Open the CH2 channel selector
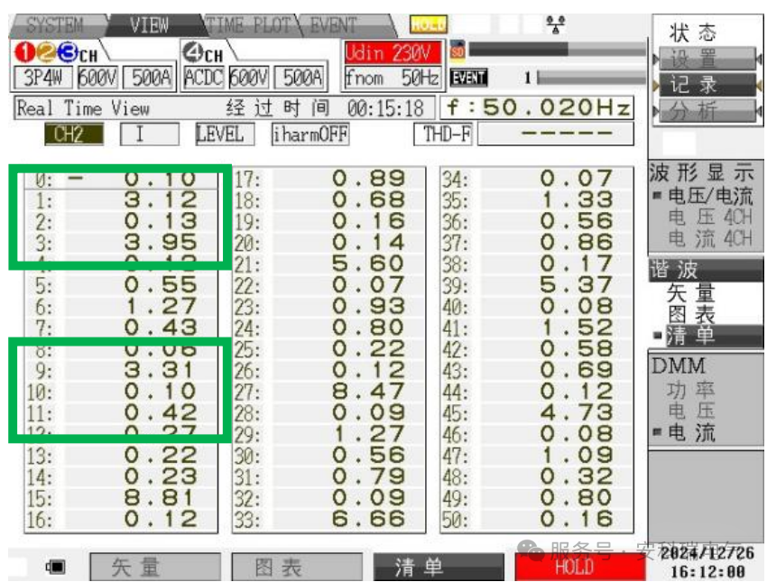This screenshot has height=582, width=767. pos(74,134)
